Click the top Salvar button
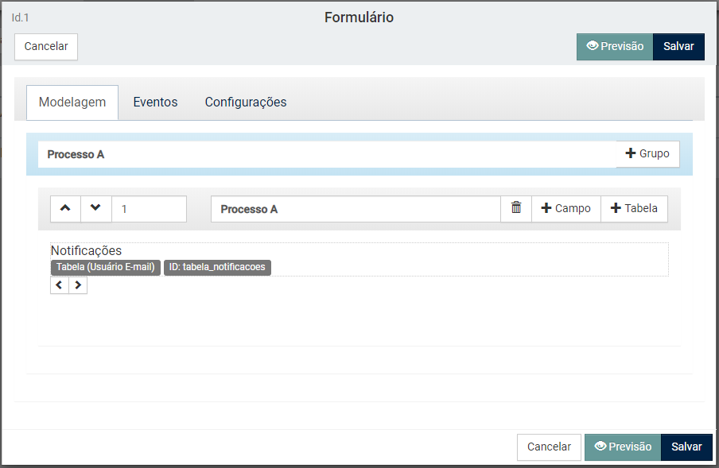The width and height of the screenshot is (719, 468). point(678,47)
